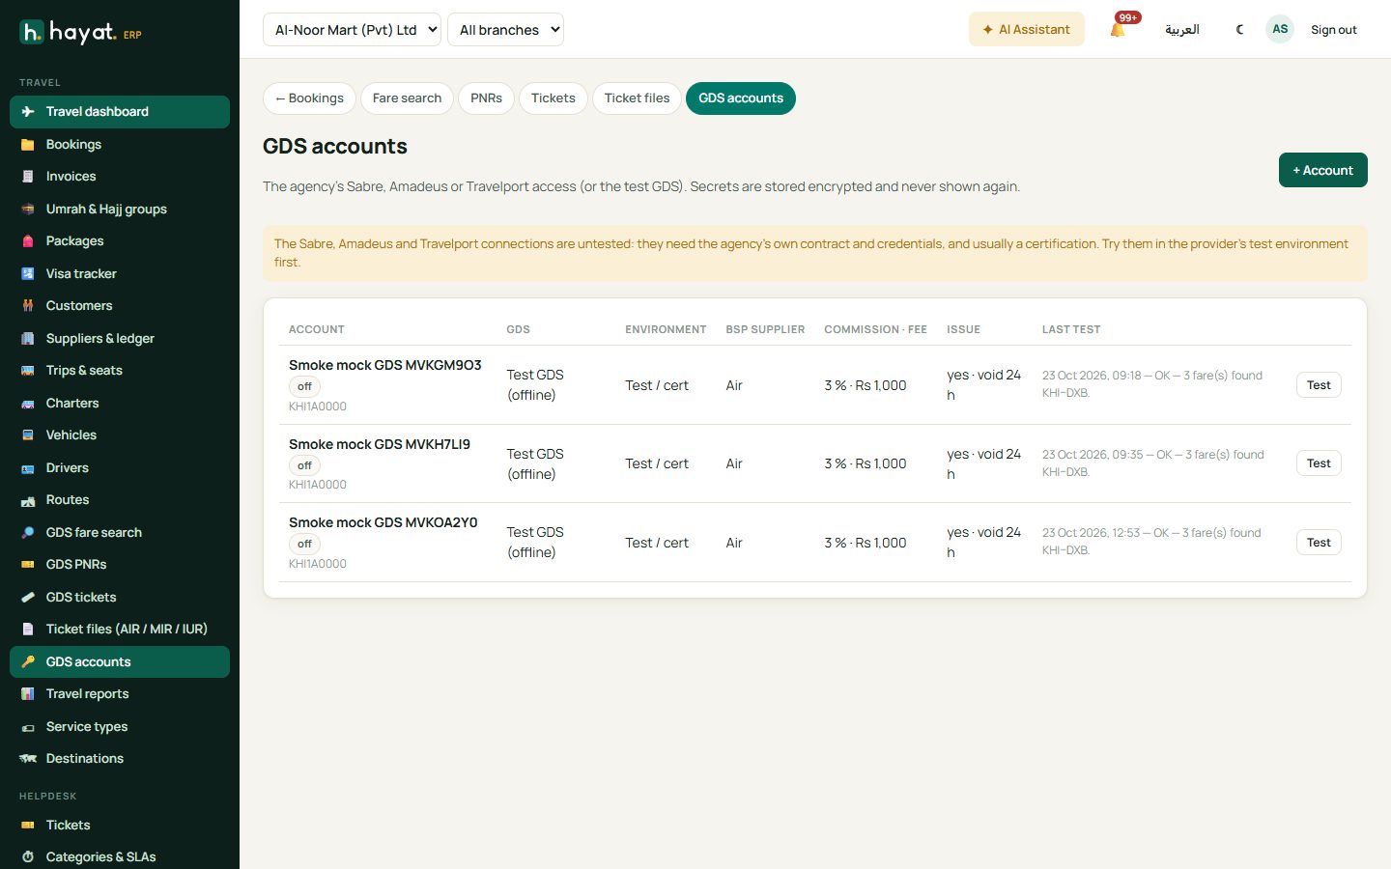Open Travel dashboard airplane icon
Screen dimensions: 1391x869
click(28, 112)
